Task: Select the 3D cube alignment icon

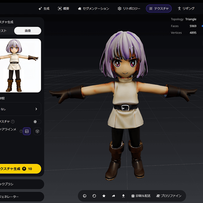Action: pos(37,131)
